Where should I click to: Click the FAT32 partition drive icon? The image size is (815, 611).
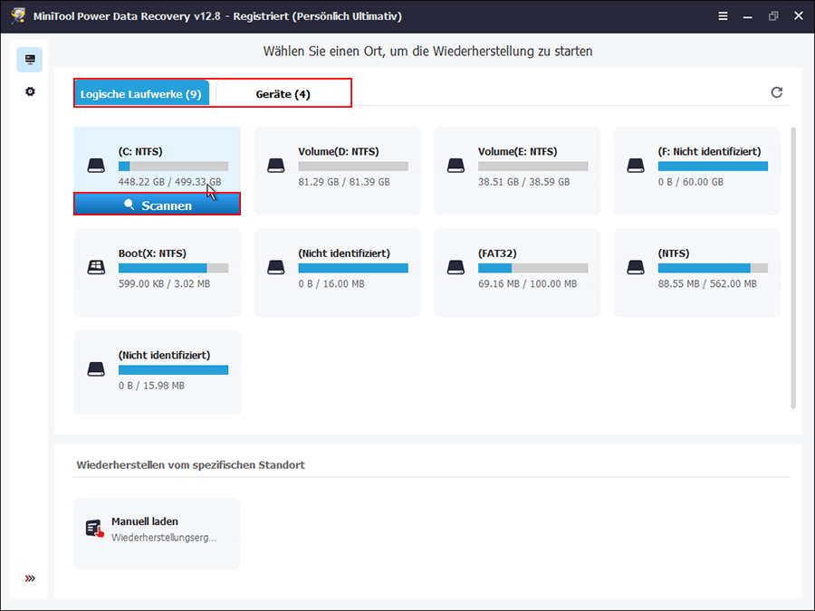[456, 267]
